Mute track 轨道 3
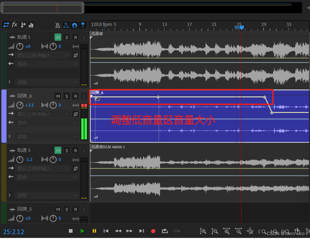Screen dimensions: 310x239 [x=58, y=151]
